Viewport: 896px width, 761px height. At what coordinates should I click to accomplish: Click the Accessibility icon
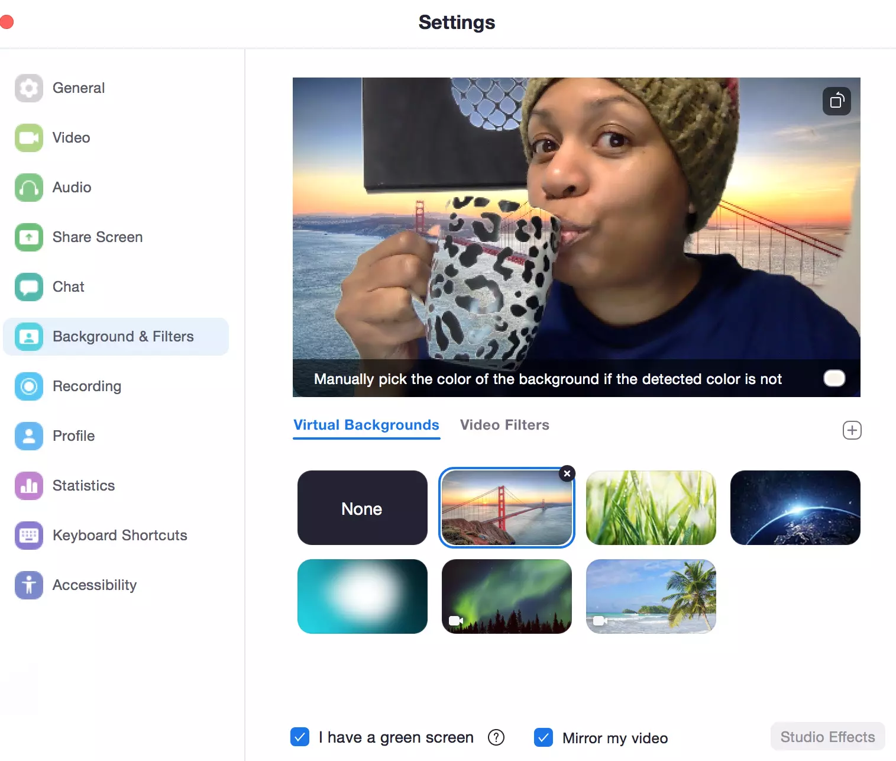pyautogui.click(x=29, y=585)
